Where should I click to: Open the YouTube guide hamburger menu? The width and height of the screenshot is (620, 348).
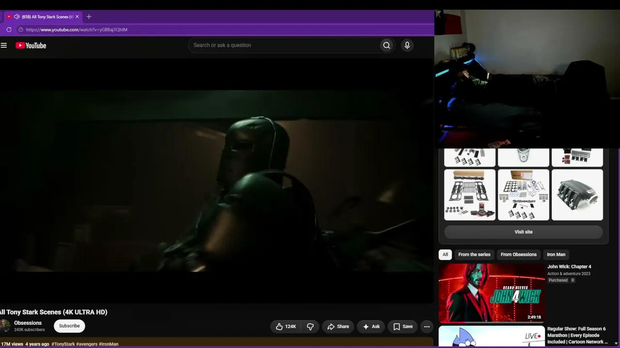pyautogui.click(x=4, y=45)
